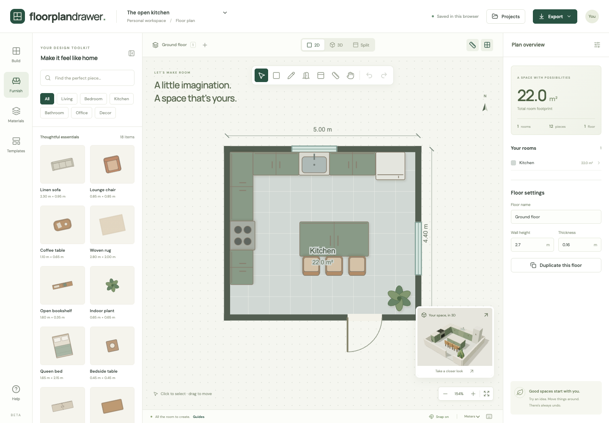Zoom out of the canvas

pyautogui.click(x=445, y=394)
